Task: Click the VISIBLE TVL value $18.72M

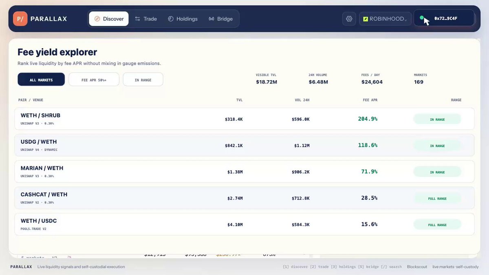Action: tap(267, 82)
